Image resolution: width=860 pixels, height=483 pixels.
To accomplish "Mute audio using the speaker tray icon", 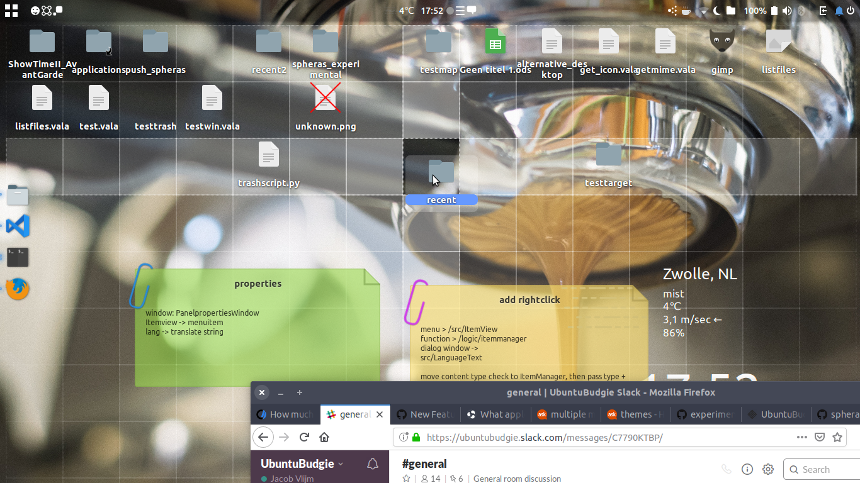I will pyautogui.click(x=787, y=11).
